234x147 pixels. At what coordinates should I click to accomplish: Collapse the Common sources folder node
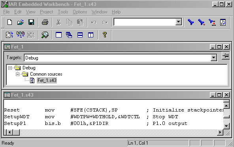click(x=18, y=74)
